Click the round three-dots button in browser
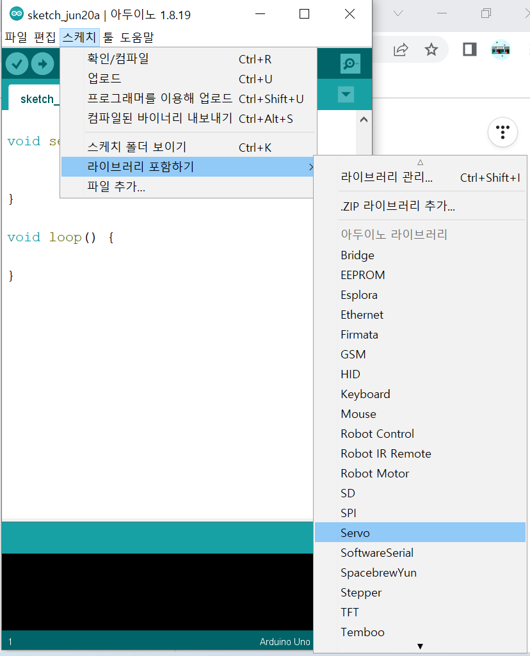Viewport: 530px width, 656px height. [x=503, y=132]
